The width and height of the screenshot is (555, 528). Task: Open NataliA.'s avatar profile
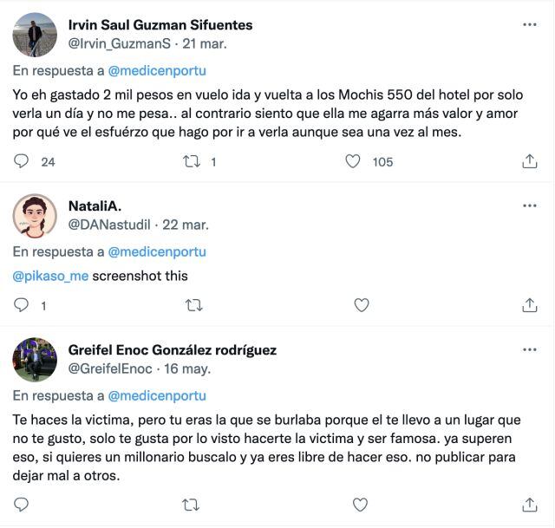[36, 216]
